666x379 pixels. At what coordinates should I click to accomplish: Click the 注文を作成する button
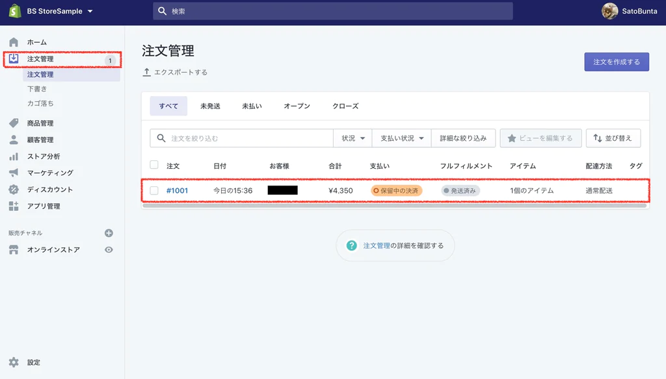click(617, 61)
